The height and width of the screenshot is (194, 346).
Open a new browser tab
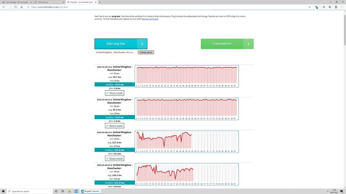point(100,2)
